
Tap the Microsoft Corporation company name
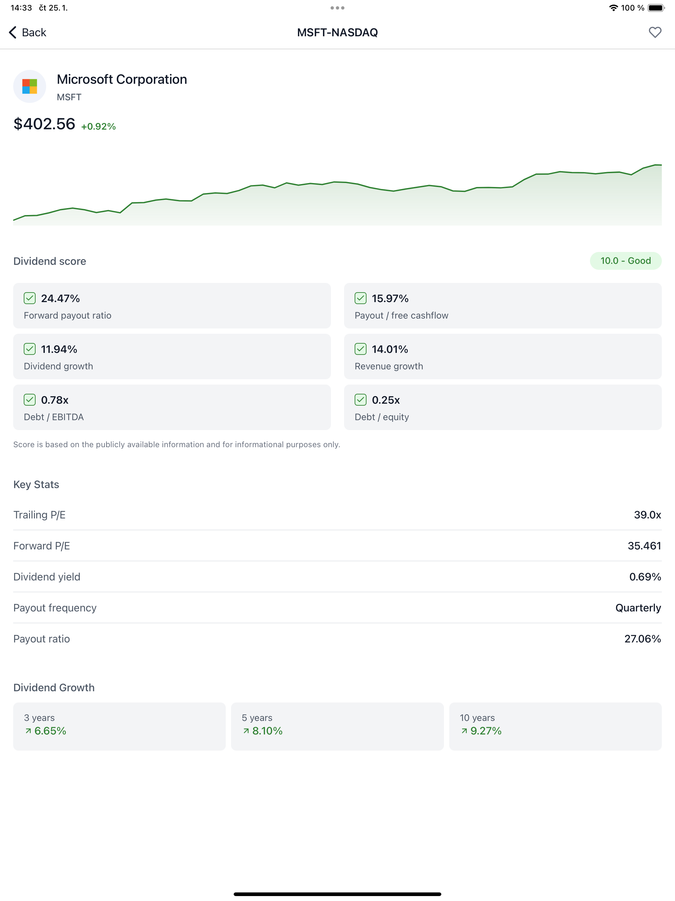point(122,79)
